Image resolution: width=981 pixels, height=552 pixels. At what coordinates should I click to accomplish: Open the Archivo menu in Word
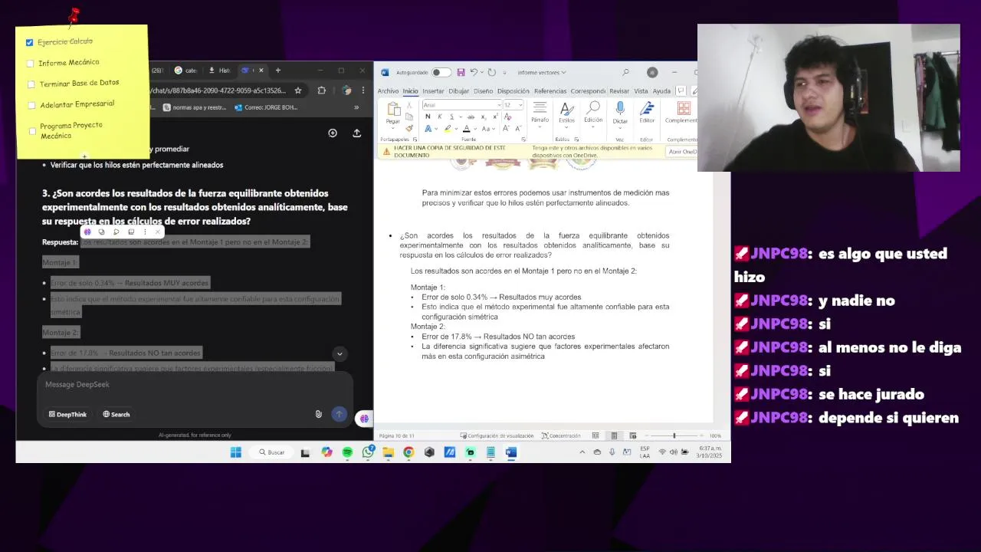pos(388,90)
